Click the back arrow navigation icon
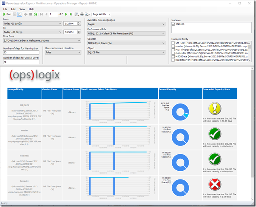Image resolution: width=256 pixels, height=207 pixels. pos(26,14)
